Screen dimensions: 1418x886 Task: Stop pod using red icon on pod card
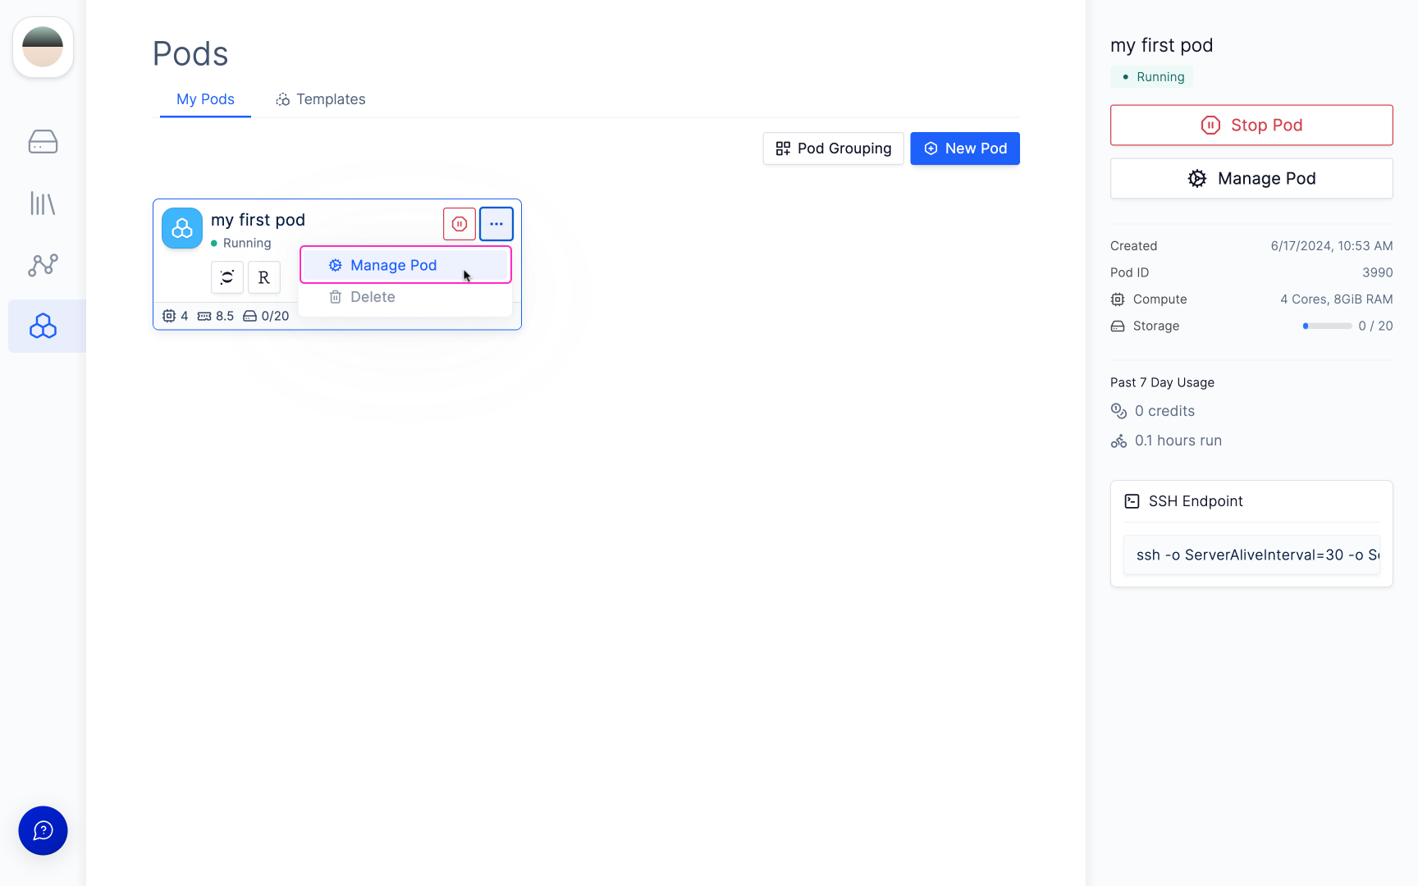pyautogui.click(x=460, y=224)
